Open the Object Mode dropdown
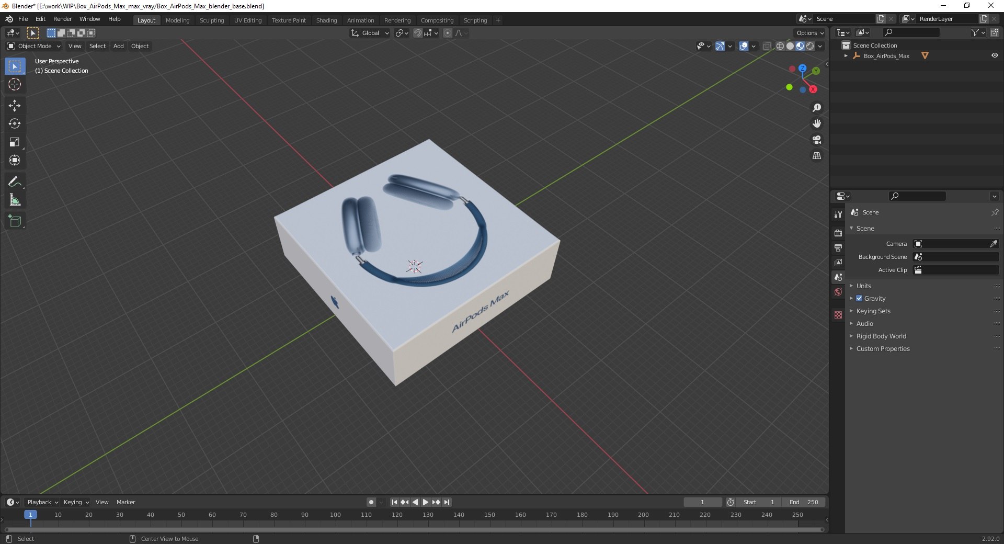The height and width of the screenshot is (544, 1004). pyautogui.click(x=34, y=46)
